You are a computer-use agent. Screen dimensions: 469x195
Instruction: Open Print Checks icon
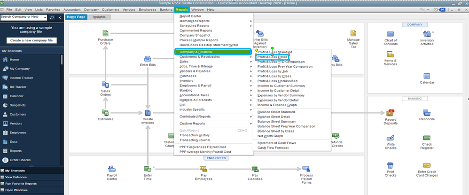[x=391, y=165]
